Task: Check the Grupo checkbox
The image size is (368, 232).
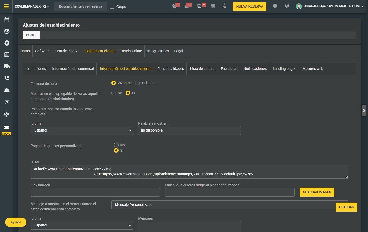Action: pos(112,6)
